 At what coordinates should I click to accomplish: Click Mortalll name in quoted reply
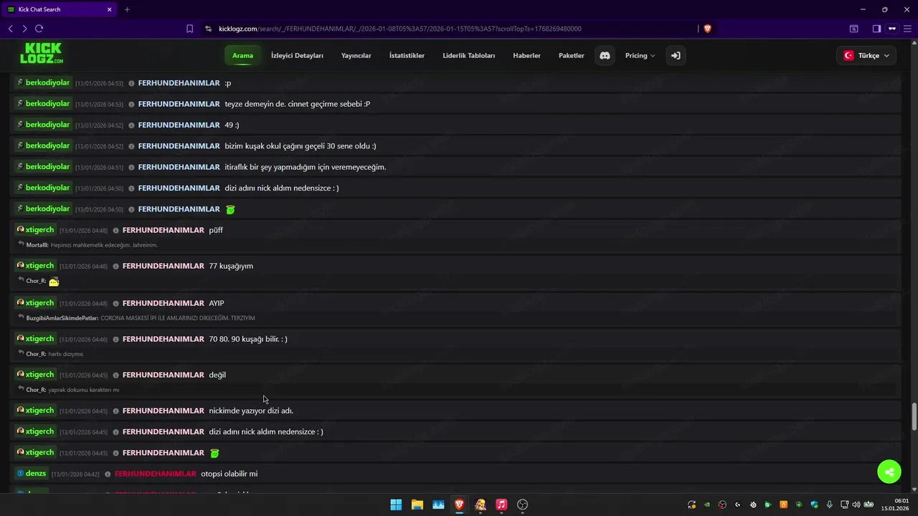37,245
